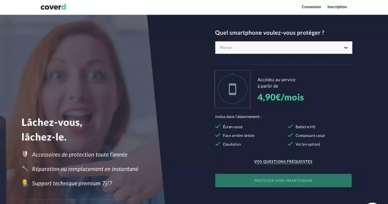Click the Lâchez-vous, lâchez-le headline

(52, 130)
